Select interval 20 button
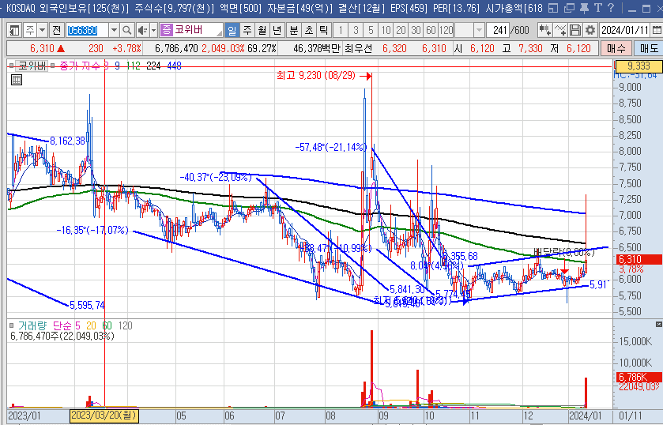 pyautogui.click(x=401, y=30)
